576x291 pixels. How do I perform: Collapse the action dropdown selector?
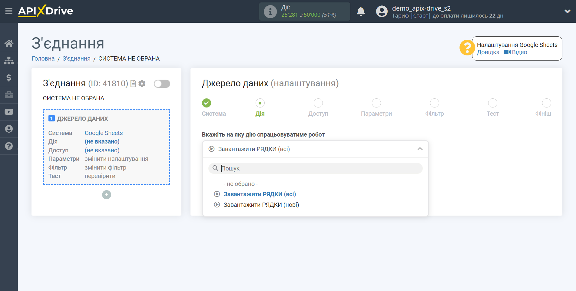tap(315, 149)
